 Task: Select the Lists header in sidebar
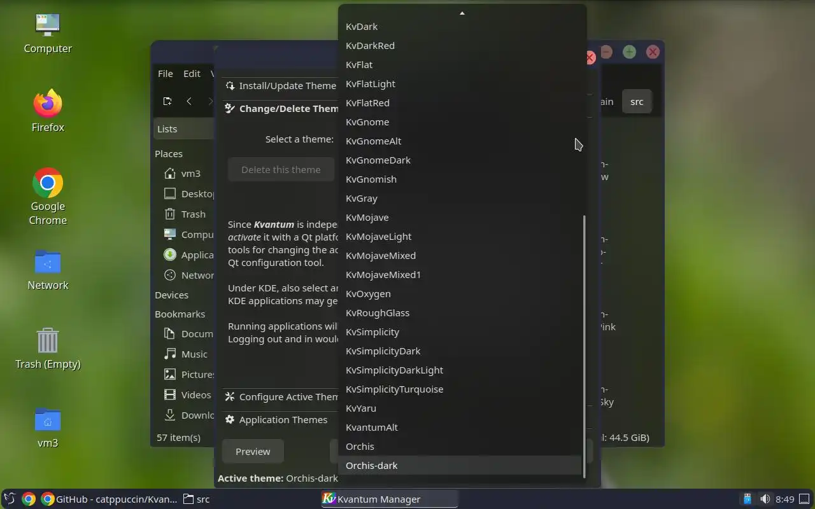point(183,129)
